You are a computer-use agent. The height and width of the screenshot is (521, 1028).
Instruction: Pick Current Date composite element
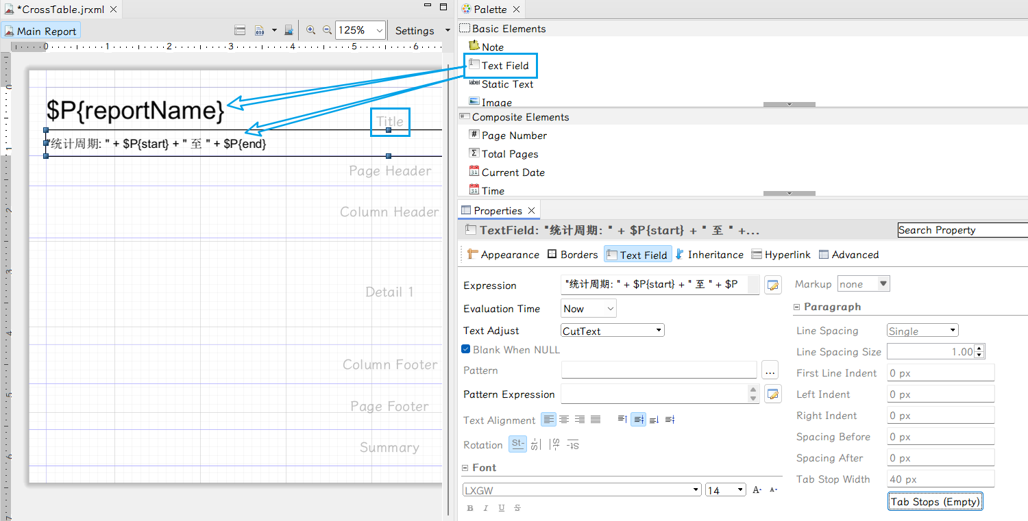click(507, 172)
